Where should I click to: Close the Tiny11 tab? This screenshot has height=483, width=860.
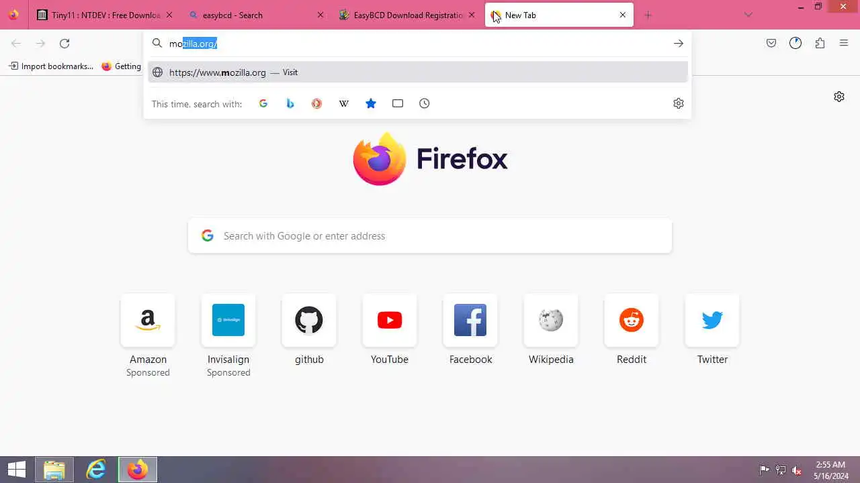[169, 15]
